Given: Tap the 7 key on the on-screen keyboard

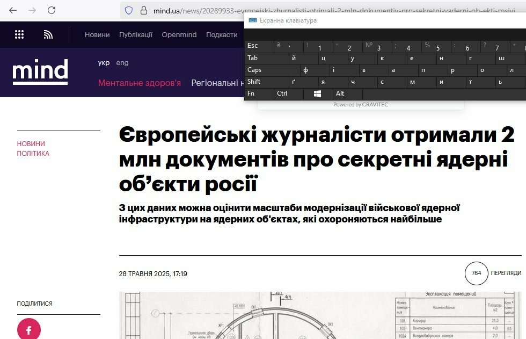Looking at the screenshot, I should [x=495, y=46].
